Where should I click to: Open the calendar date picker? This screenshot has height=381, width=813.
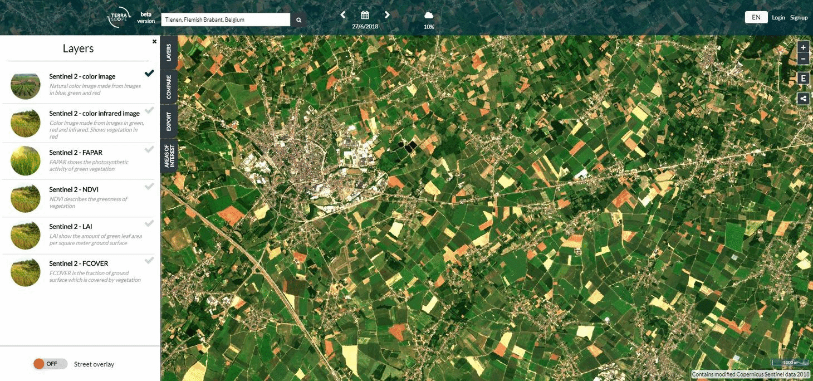365,13
